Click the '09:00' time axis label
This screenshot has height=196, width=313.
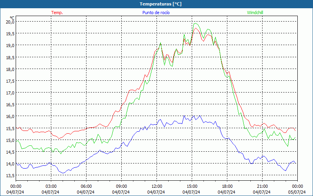[x=121, y=187]
